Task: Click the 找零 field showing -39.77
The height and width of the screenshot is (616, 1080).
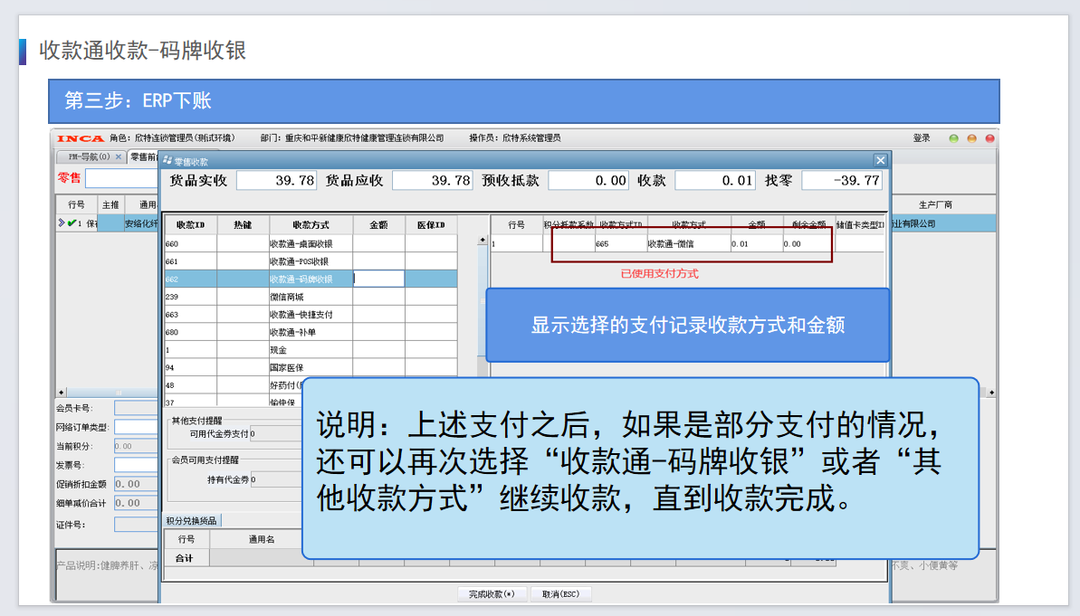Action: click(x=842, y=180)
